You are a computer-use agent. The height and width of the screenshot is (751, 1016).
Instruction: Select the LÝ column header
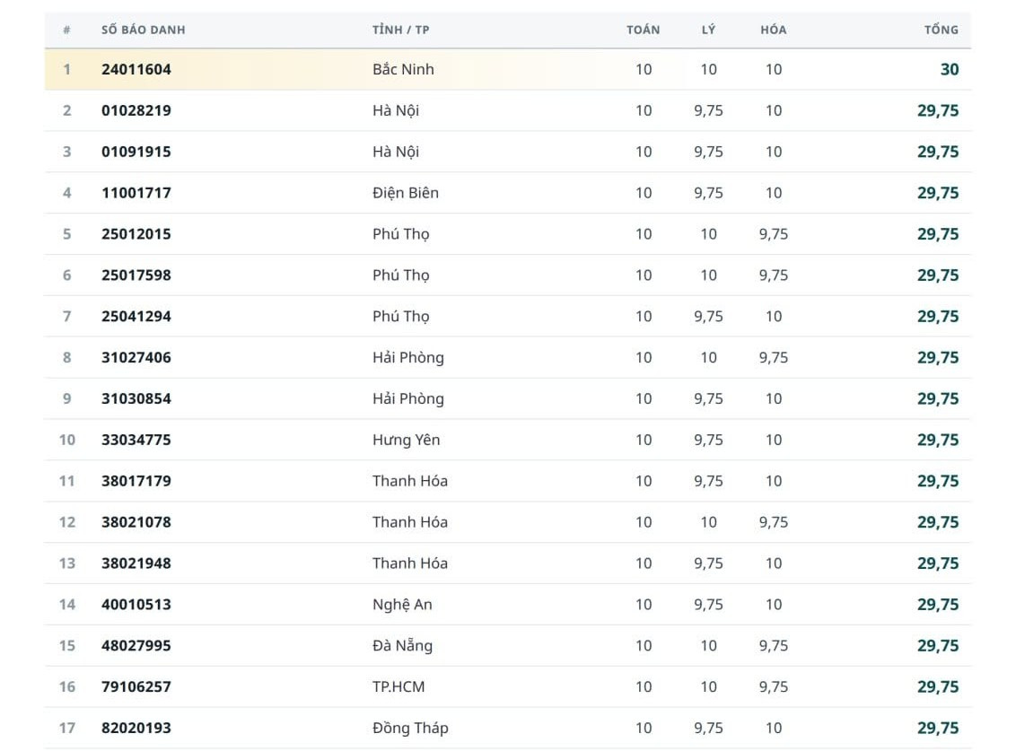pos(708,30)
